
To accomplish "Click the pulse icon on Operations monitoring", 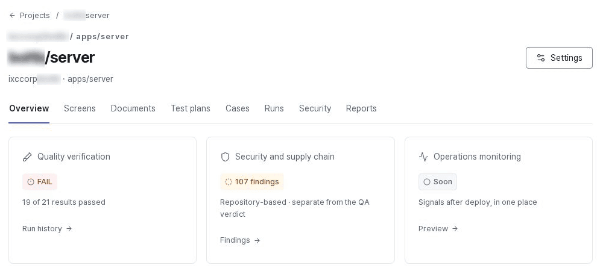I will pyautogui.click(x=423, y=157).
